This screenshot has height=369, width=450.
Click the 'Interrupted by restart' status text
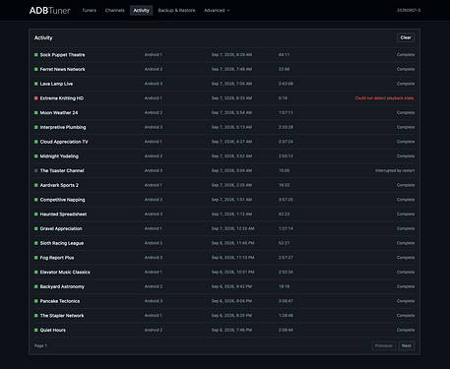(x=395, y=170)
